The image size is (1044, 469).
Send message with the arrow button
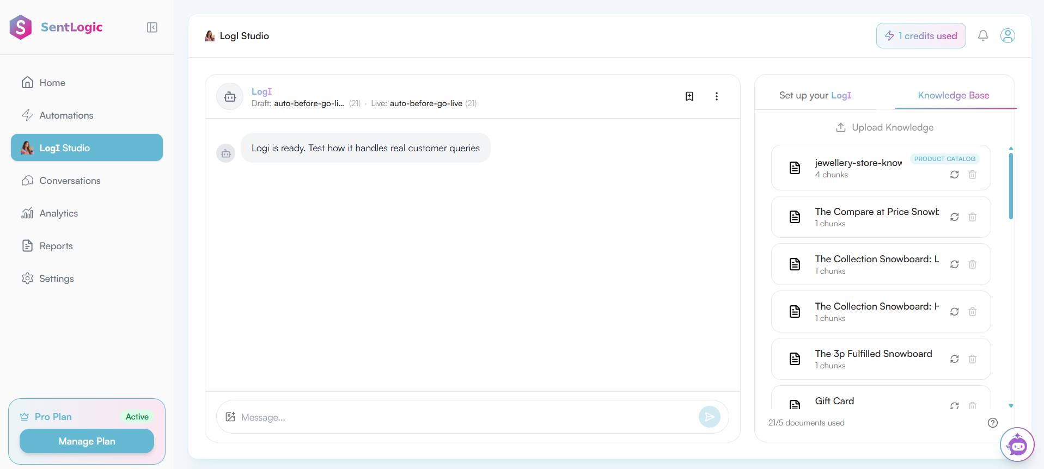(x=709, y=417)
